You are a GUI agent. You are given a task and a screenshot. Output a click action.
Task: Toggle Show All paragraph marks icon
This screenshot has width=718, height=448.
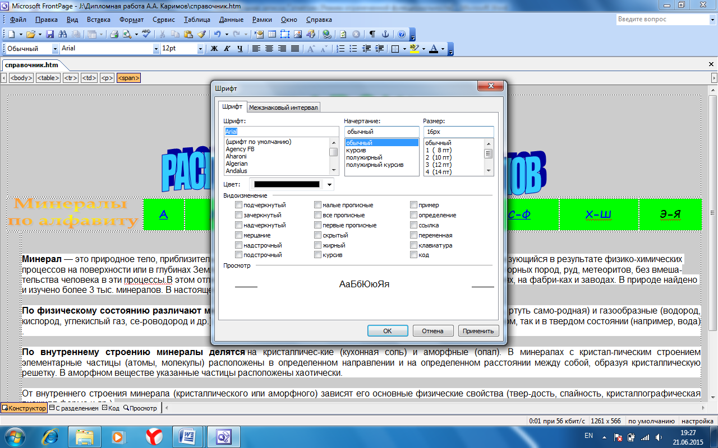[372, 34]
